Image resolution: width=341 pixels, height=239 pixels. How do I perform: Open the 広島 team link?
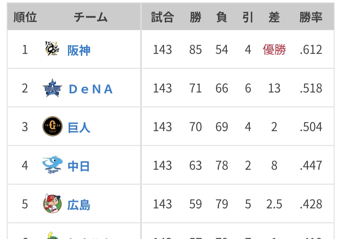79,205
